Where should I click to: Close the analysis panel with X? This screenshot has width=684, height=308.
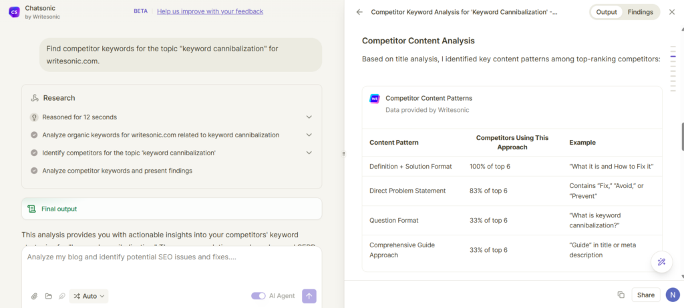point(672,12)
